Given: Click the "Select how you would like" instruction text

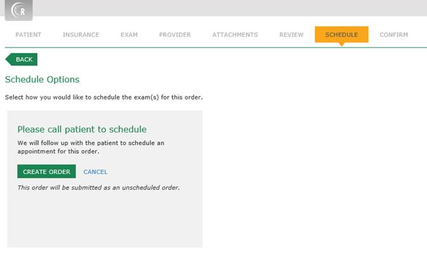Looking at the screenshot, I should click(104, 98).
